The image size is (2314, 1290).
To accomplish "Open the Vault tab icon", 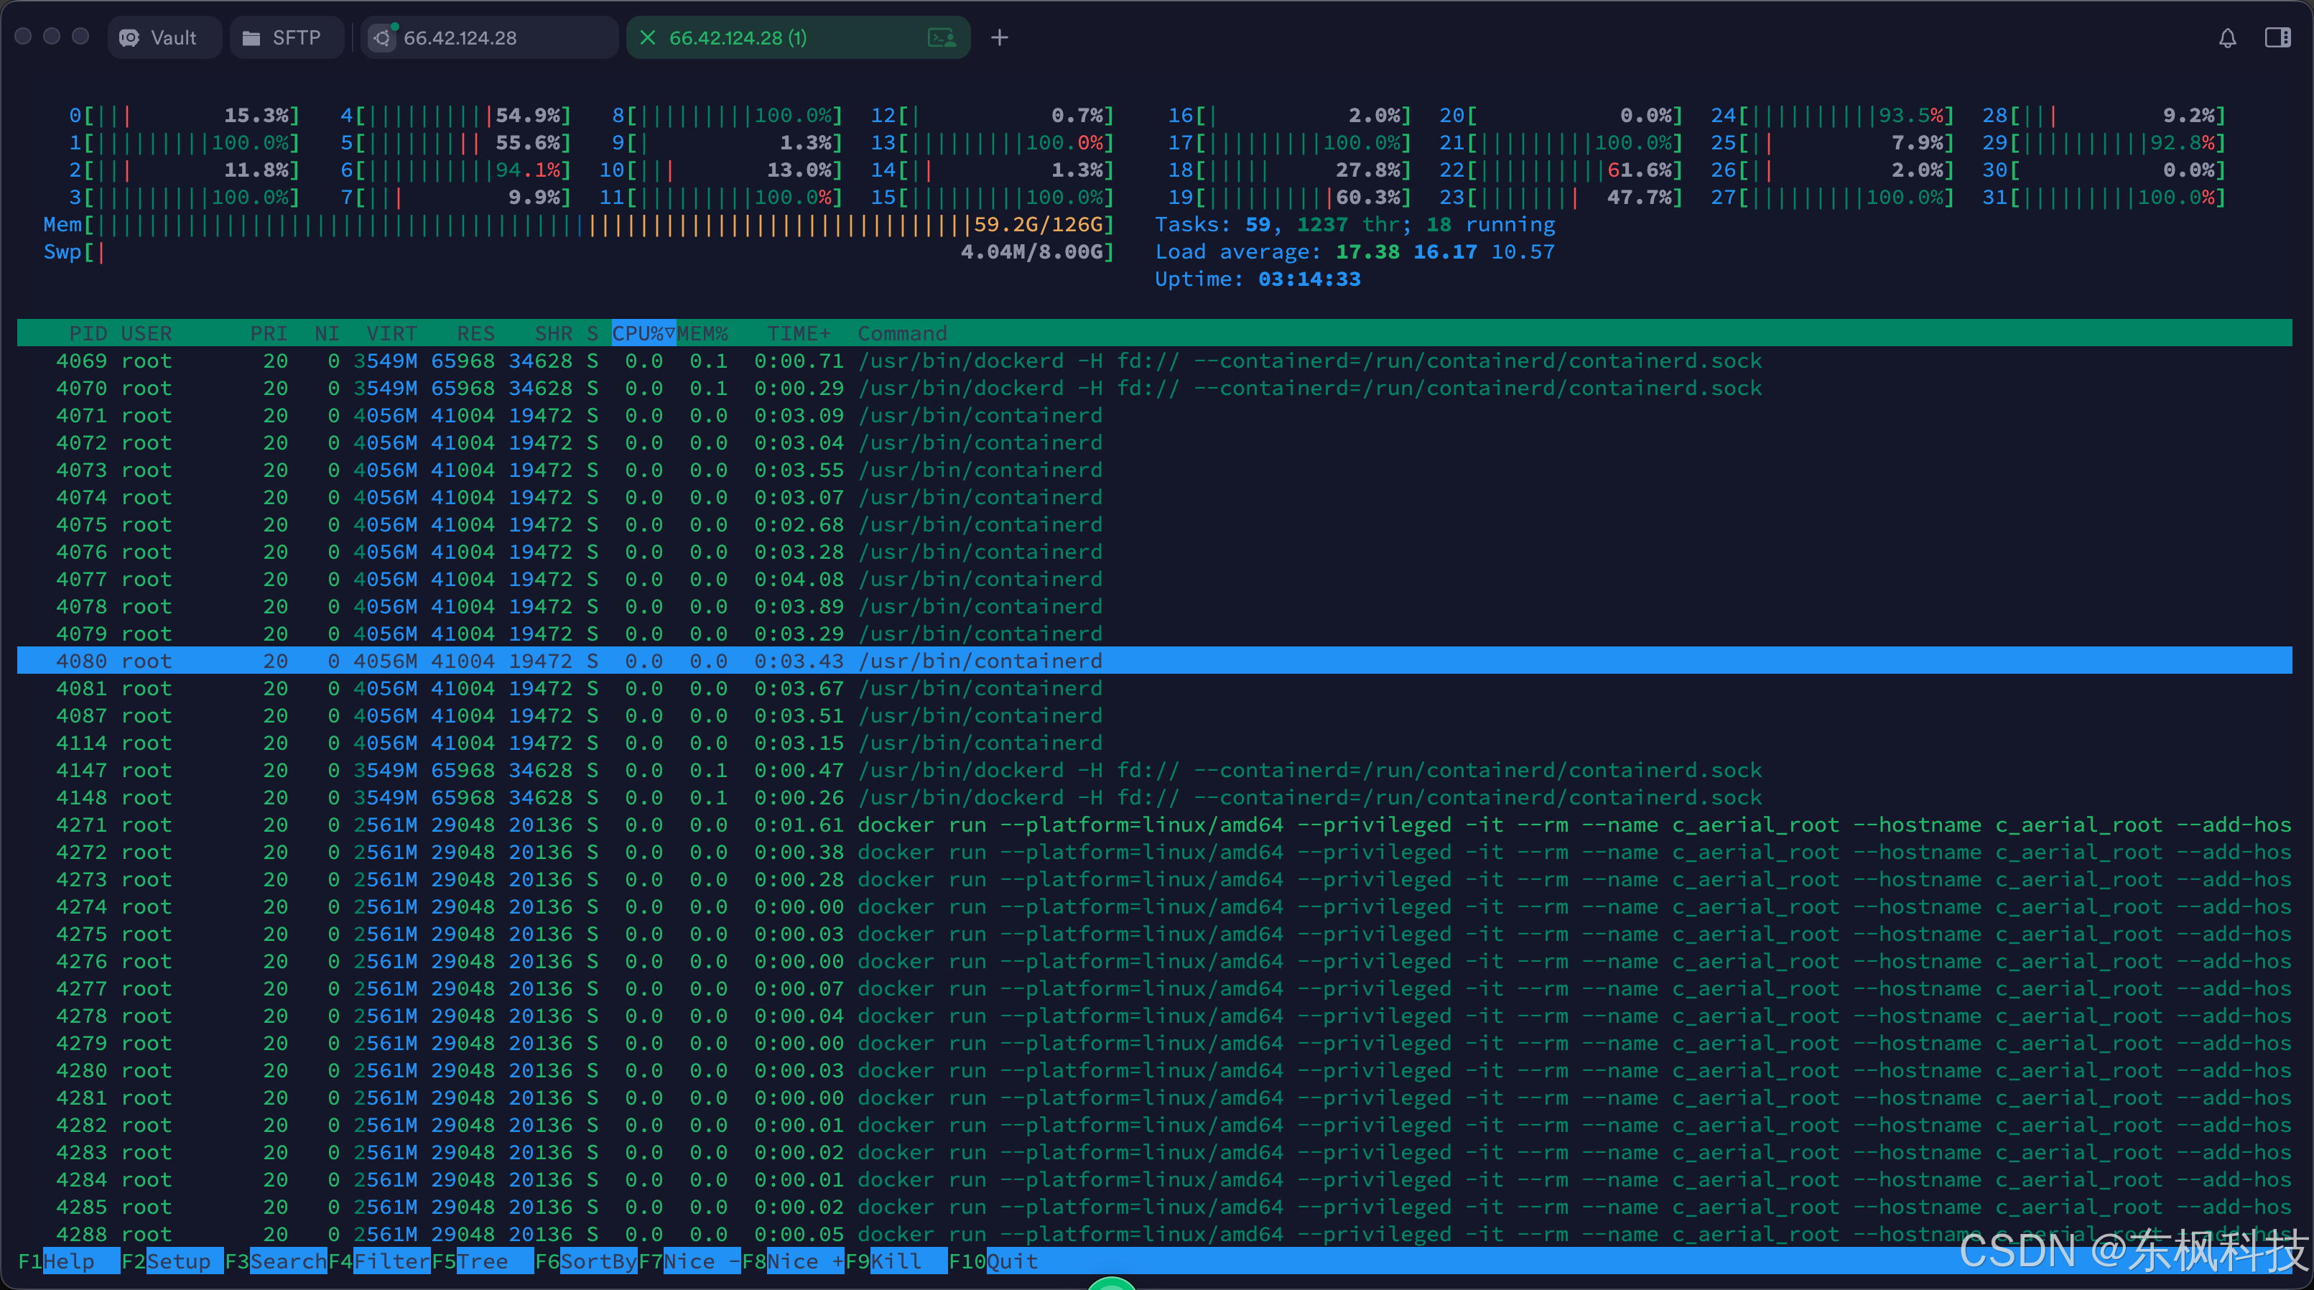I will [130, 38].
